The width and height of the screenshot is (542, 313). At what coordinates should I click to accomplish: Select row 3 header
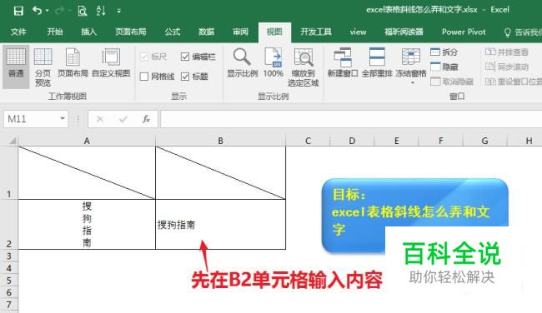pyautogui.click(x=9, y=256)
